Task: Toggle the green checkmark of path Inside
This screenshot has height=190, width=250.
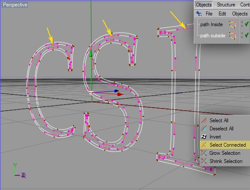Action: (x=247, y=24)
